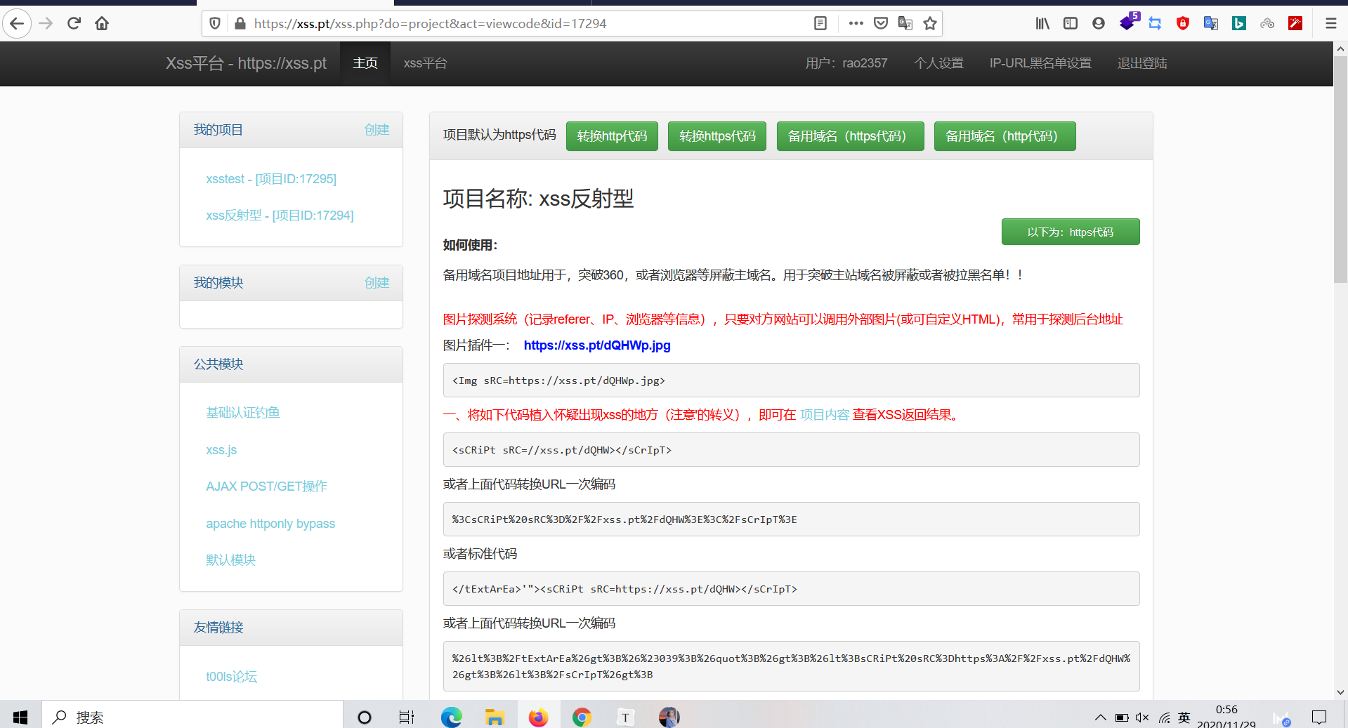Click the browser Forward arrow button
The height and width of the screenshot is (728, 1348).
coord(46,24)
